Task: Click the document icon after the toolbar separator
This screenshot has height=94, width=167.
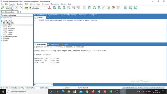Action: [85, 8]
